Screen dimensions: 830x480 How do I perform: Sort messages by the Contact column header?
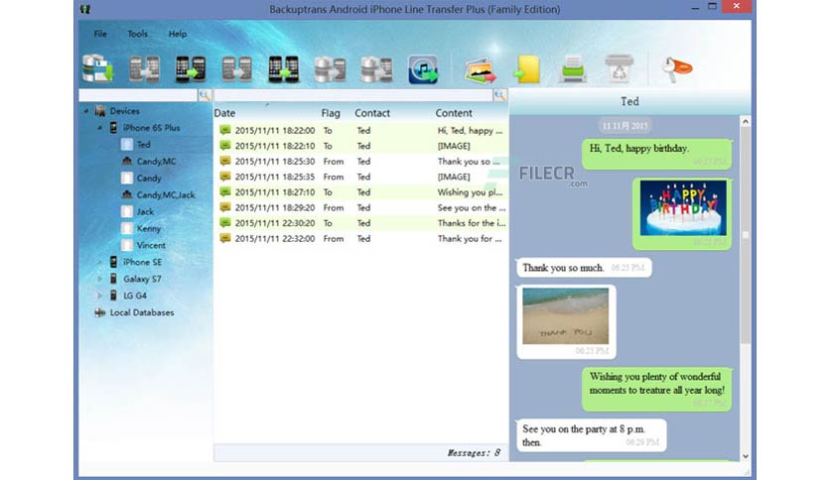click(x=372, y=113)
